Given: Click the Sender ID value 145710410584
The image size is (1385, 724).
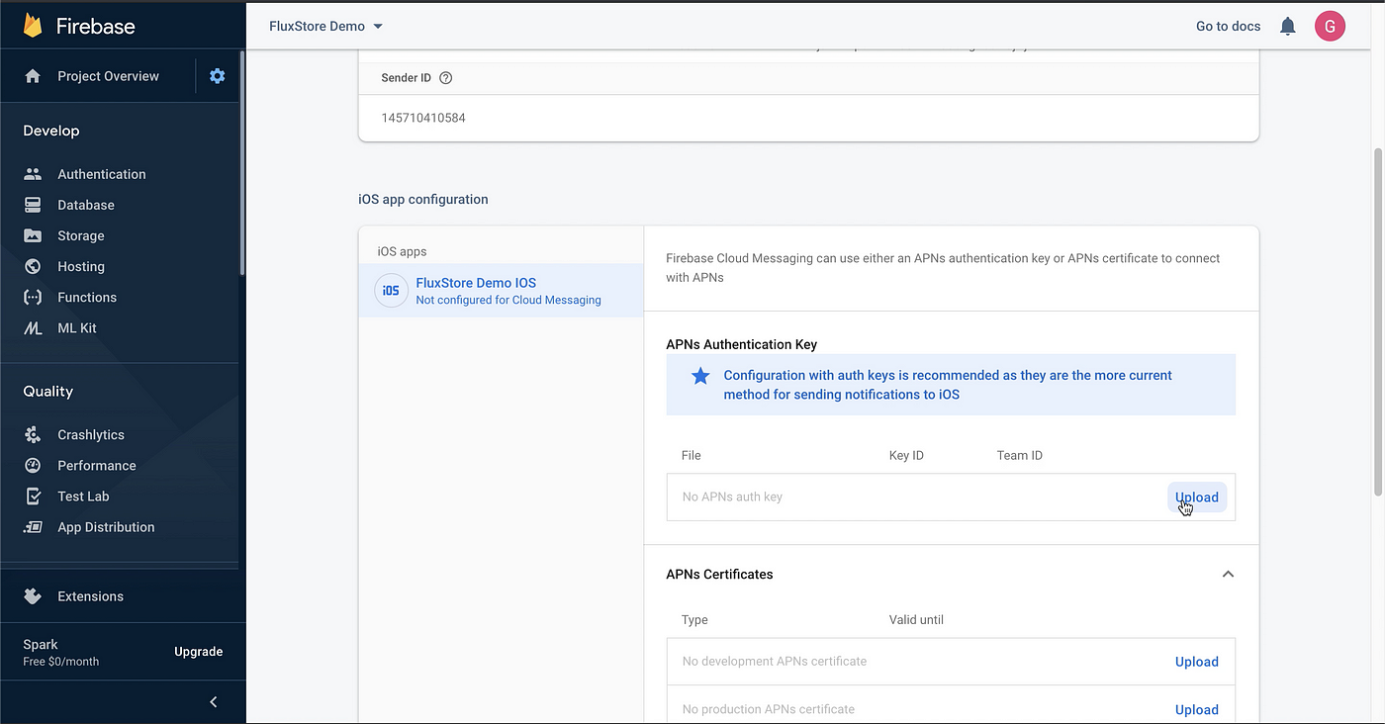Looking at the screenshot, I should 423,118.
